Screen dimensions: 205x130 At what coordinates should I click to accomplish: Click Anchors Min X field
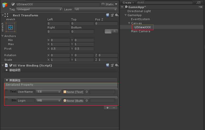coord(60,40)
